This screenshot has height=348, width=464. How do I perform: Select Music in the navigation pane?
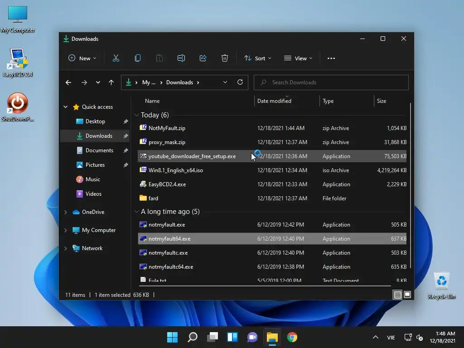[95, 179]
